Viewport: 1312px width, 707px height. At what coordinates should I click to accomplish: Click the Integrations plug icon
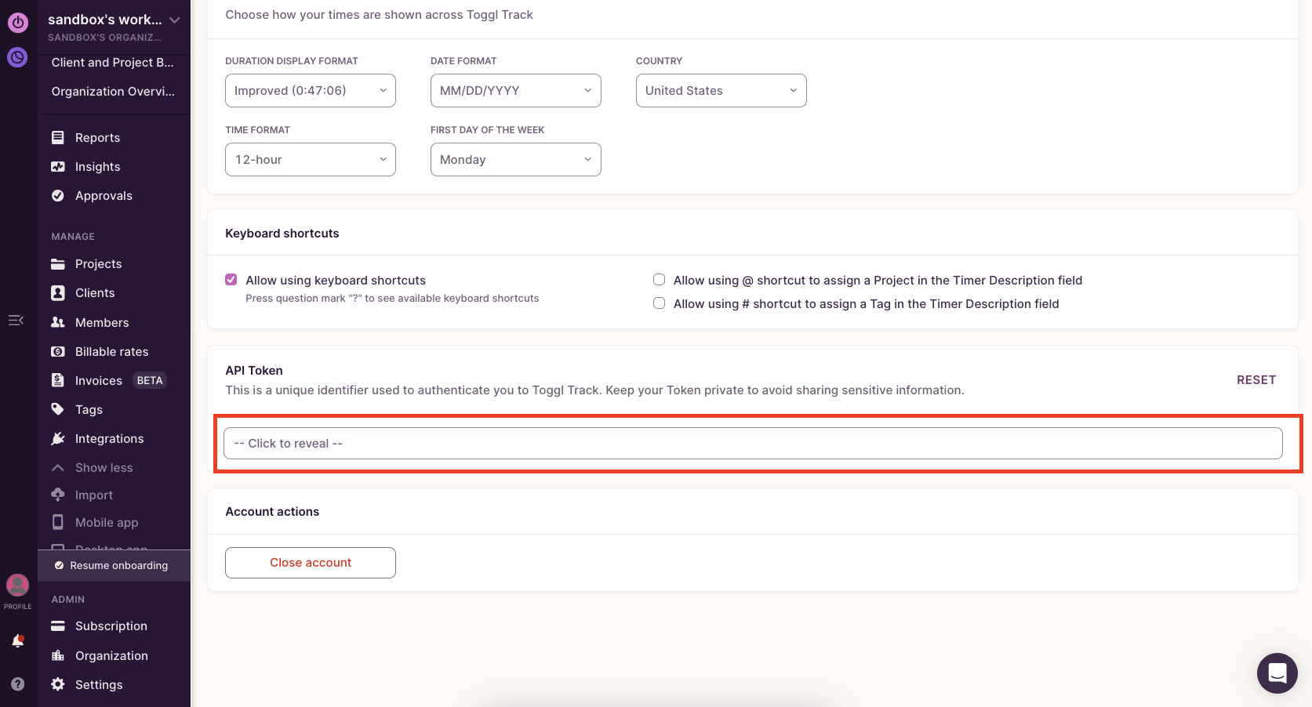coord(58,438)
